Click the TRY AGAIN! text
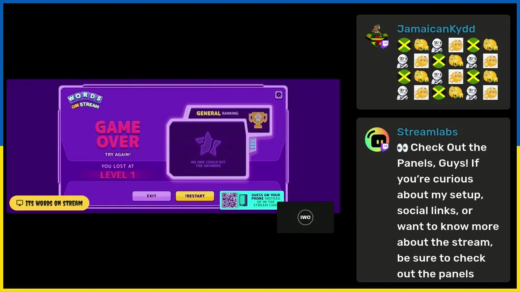 click(x=118, y=155)
